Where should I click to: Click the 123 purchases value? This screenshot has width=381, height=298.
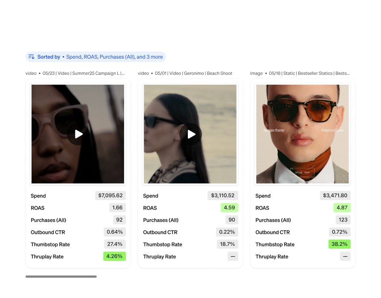coord(343,220)
